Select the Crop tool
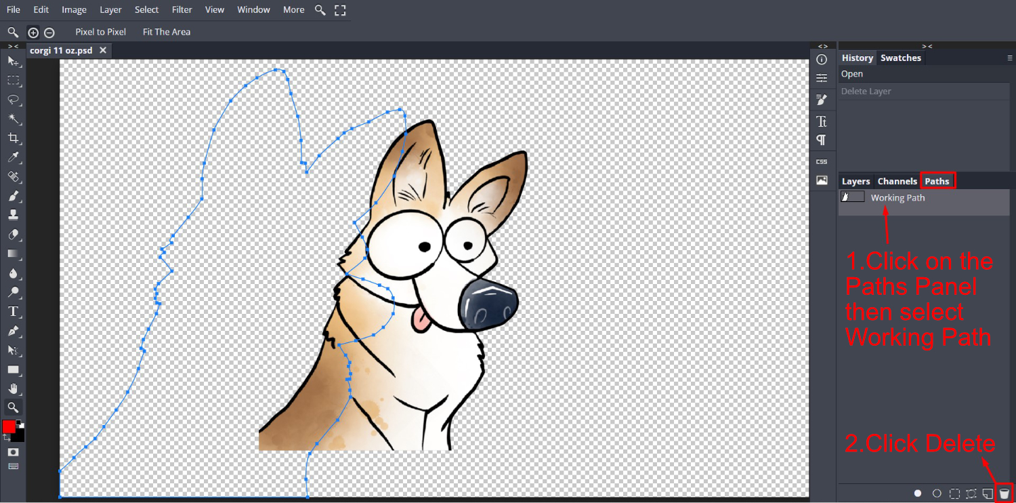The width and height of the screenshot is (1016, 503). pyautogui.click(x=13, y=138)
